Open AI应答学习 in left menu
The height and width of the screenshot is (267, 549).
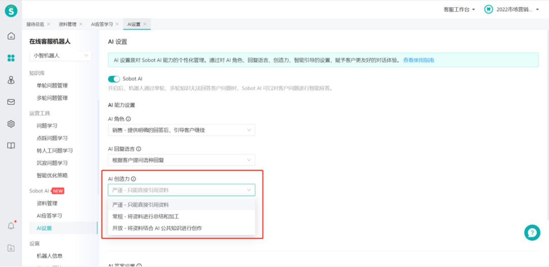click(49, 216)
